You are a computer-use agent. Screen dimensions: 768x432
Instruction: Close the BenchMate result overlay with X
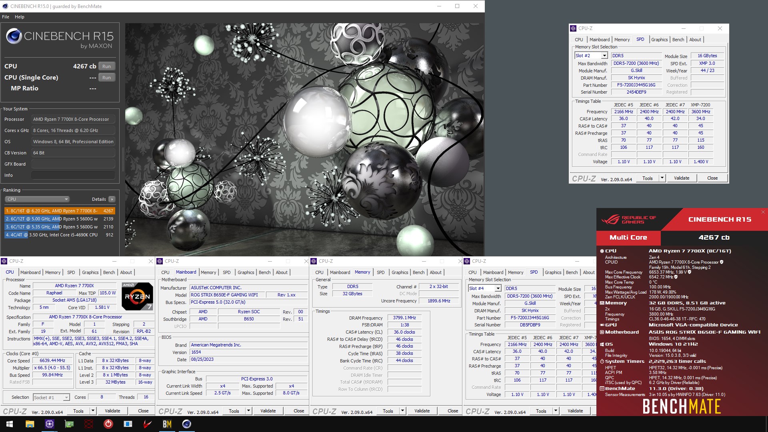(x=763, y=212)
